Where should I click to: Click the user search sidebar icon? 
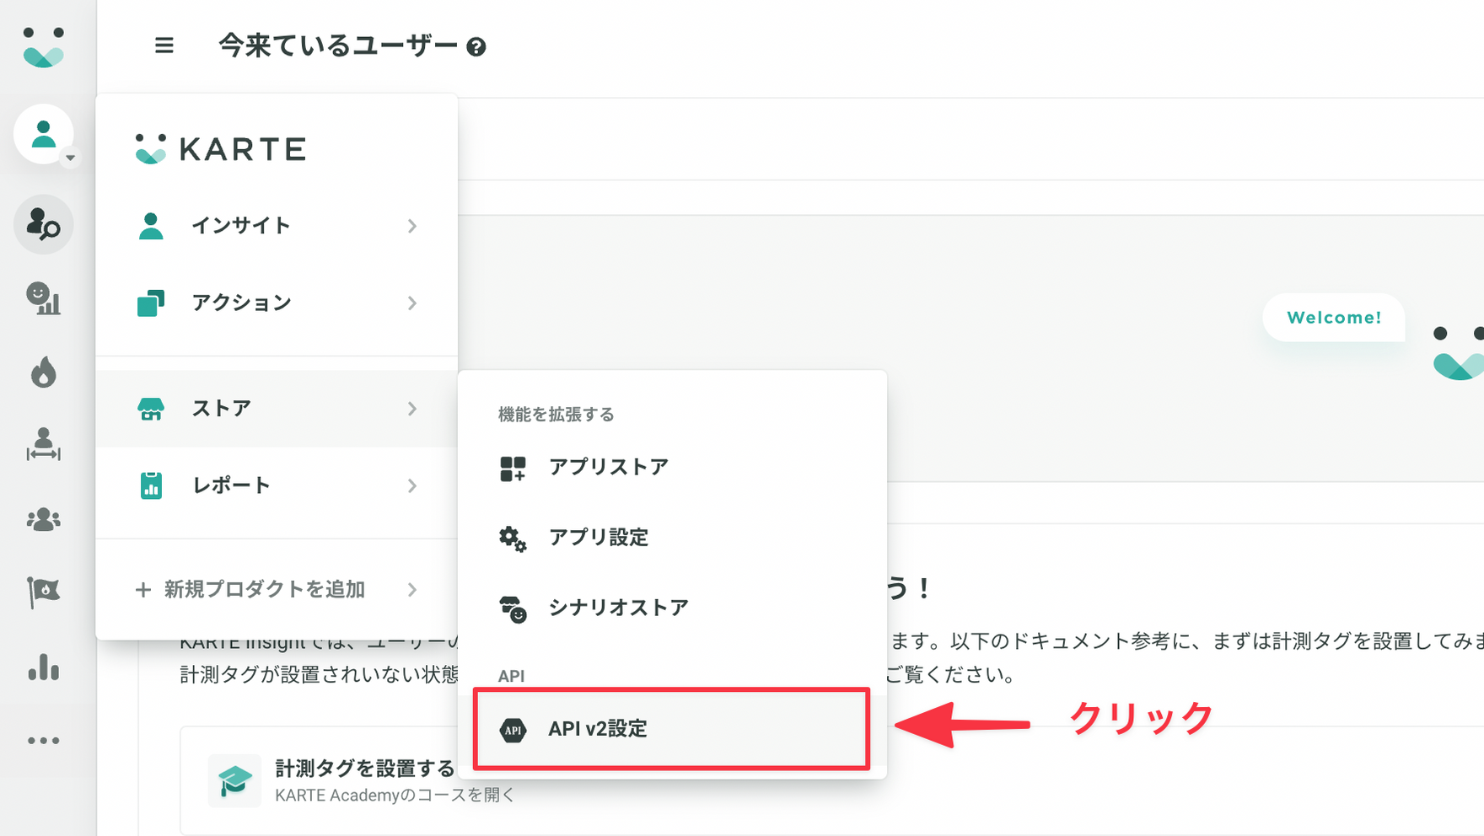(44, 225)
